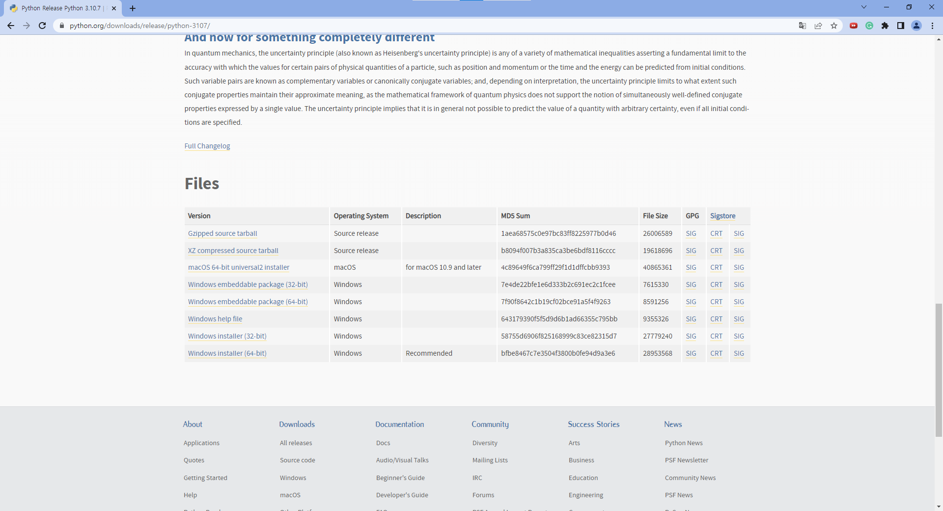
Task: Open the Audio/Visual Talks footer link
Action: [402, 460]
